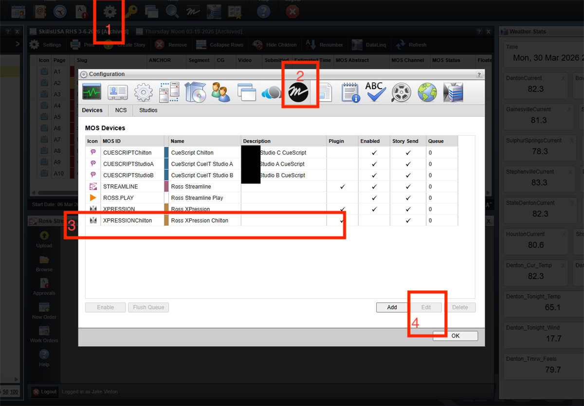Click Refresh in the rundown toolbar
The width and height of the screenshot is (584, 406).
[411, 45]
